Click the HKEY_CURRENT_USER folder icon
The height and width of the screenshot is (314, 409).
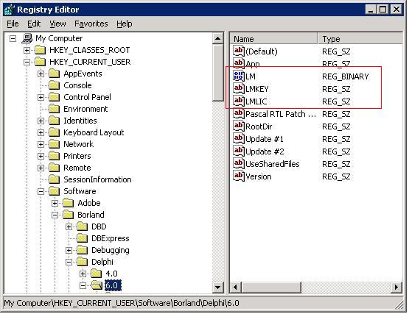pyautogui.click(x=41, y=62)
